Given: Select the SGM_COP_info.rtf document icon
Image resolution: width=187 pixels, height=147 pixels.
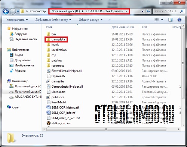Looking at the screenshot, I should tap(48, 113).
